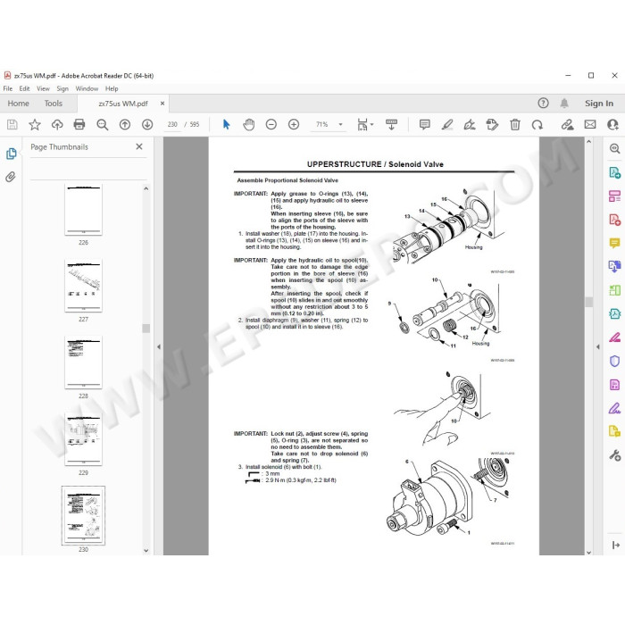Image resolution: width=625 pixels, height=625 pixels.
Task: Zoom in with plus button
Action: (294, 125)
